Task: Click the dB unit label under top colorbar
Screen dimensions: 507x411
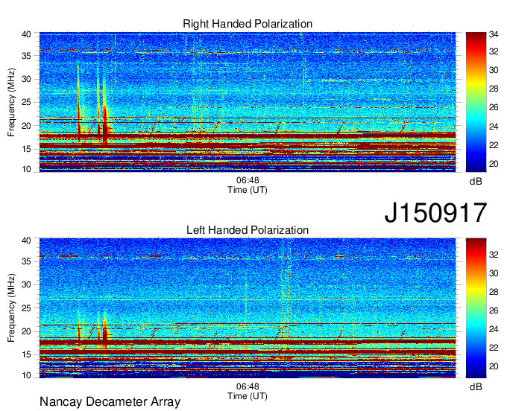Action: (x=476, y=182)
